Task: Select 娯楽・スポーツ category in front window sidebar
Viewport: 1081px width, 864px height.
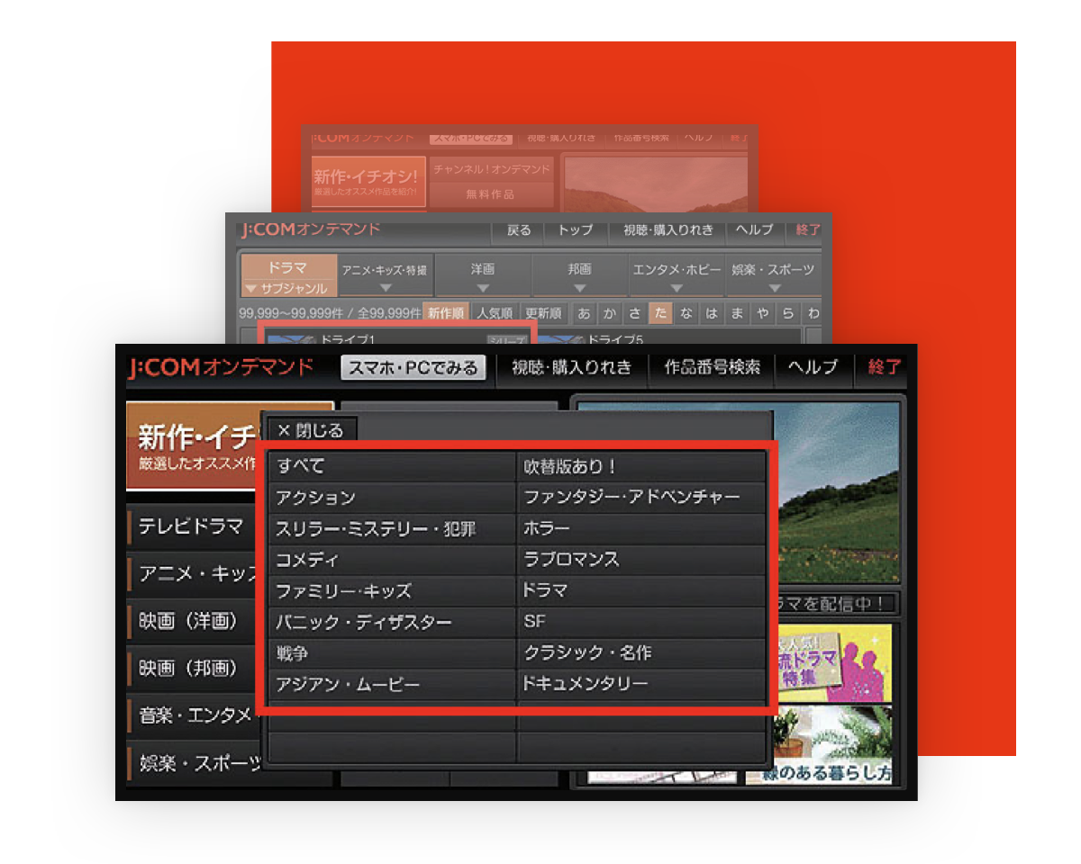Action: (194, 764)
